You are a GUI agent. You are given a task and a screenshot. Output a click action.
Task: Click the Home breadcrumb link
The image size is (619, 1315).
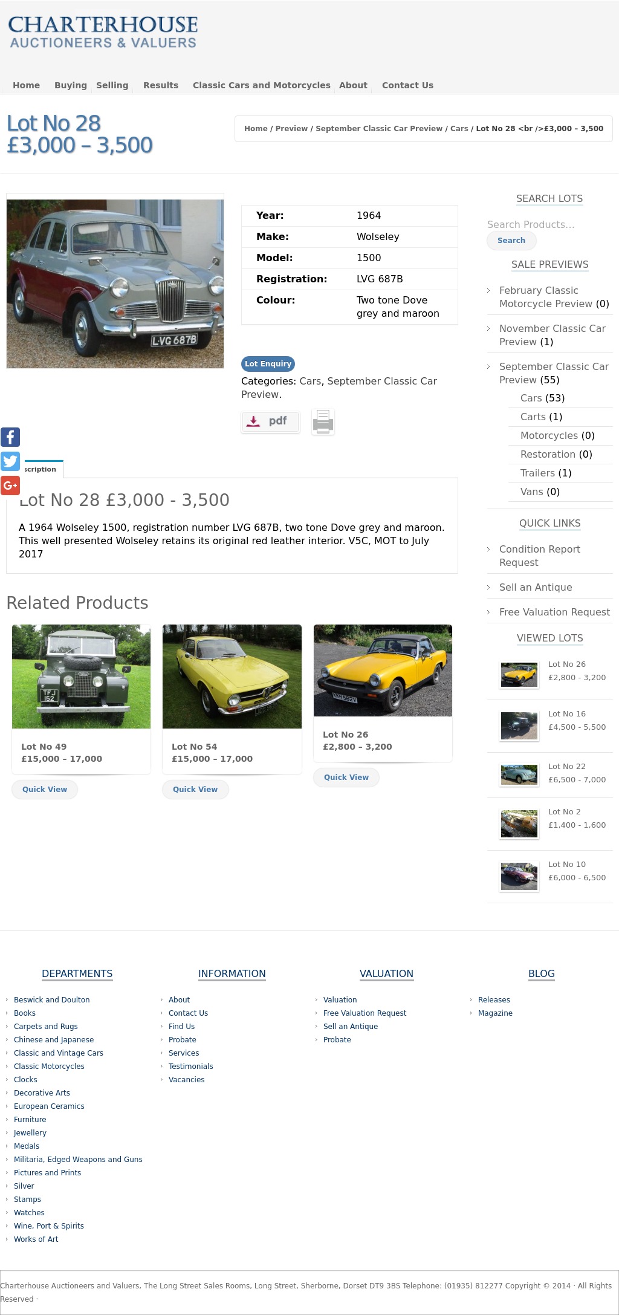(256, 129)
